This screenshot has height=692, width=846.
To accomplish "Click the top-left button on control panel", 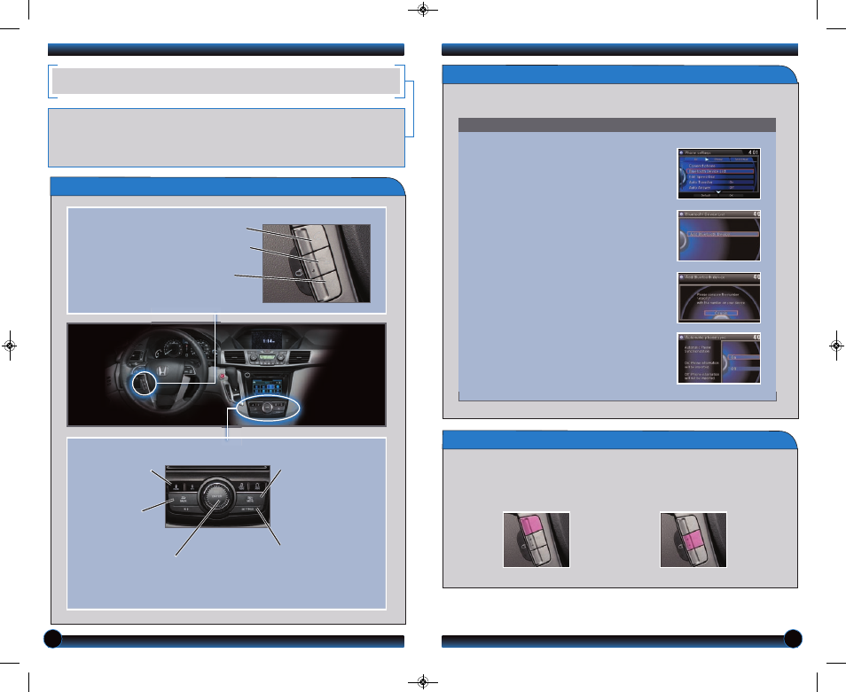I will click(x=177, y=486).
